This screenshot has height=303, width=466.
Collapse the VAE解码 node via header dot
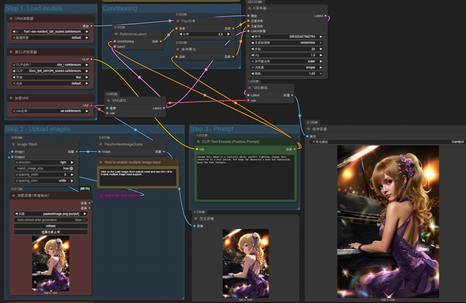pyautogui.click(x=250, y=88)
